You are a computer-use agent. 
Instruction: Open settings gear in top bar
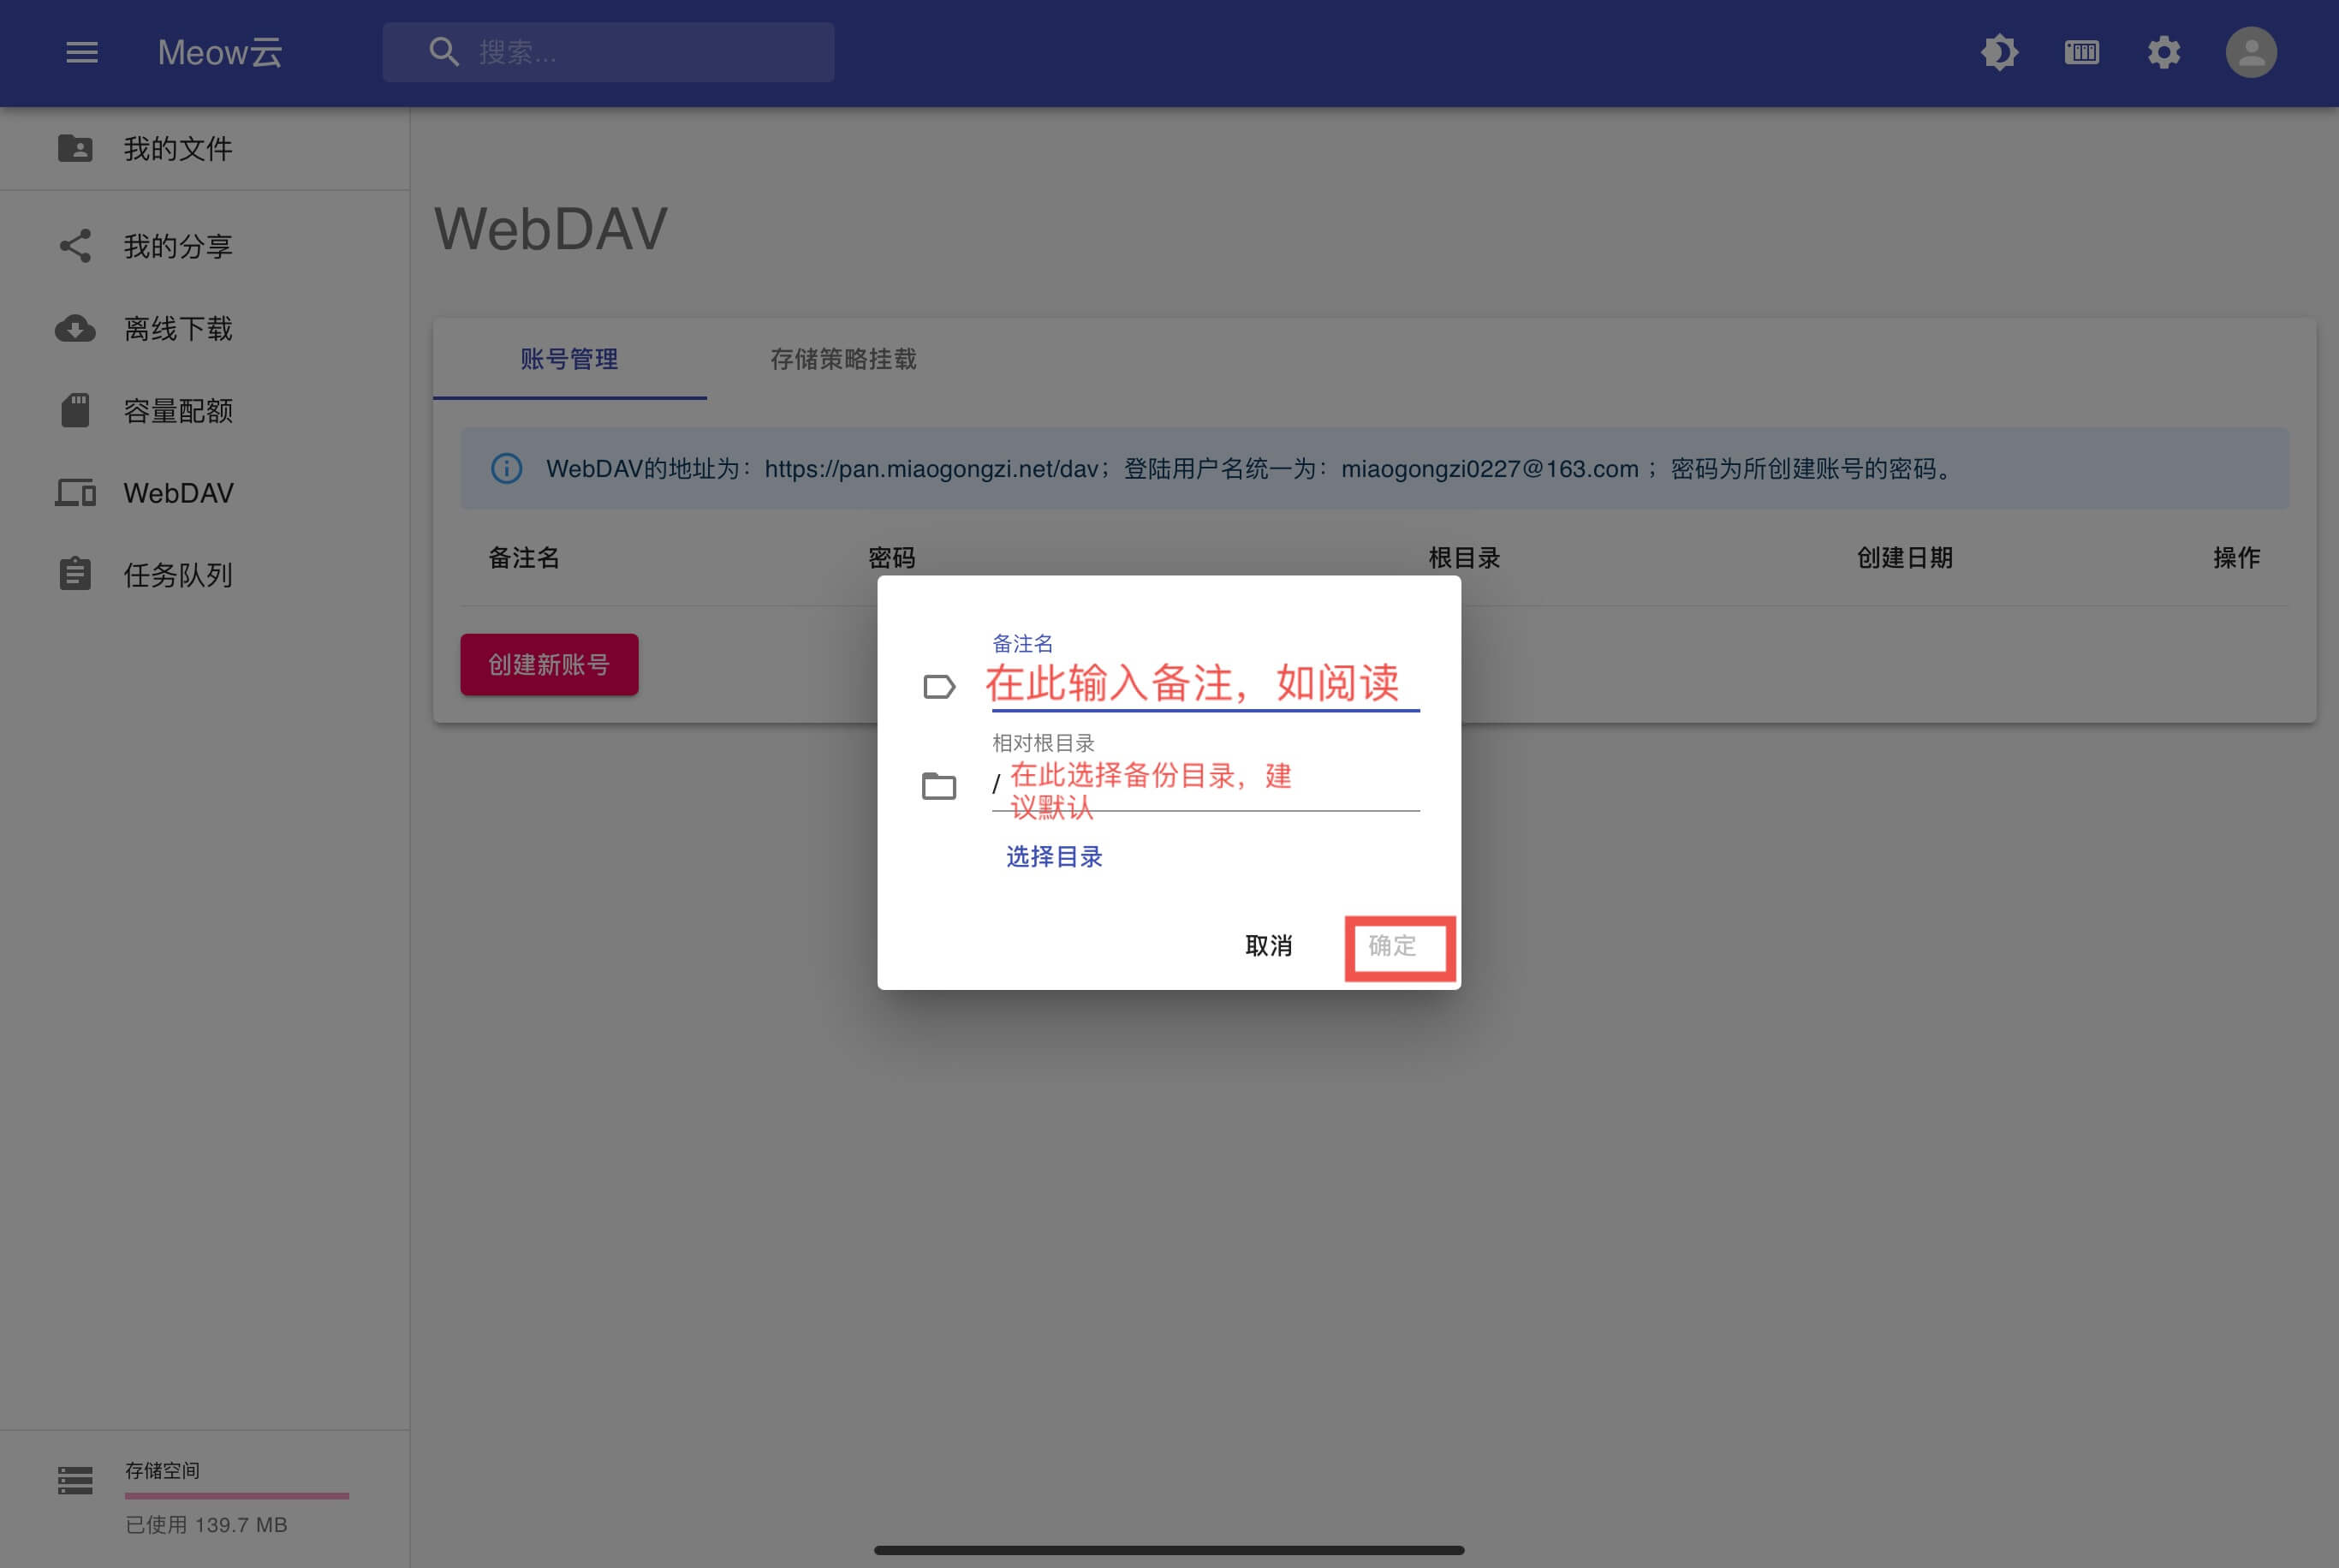pyautogui.click(x=2163, y=52)
